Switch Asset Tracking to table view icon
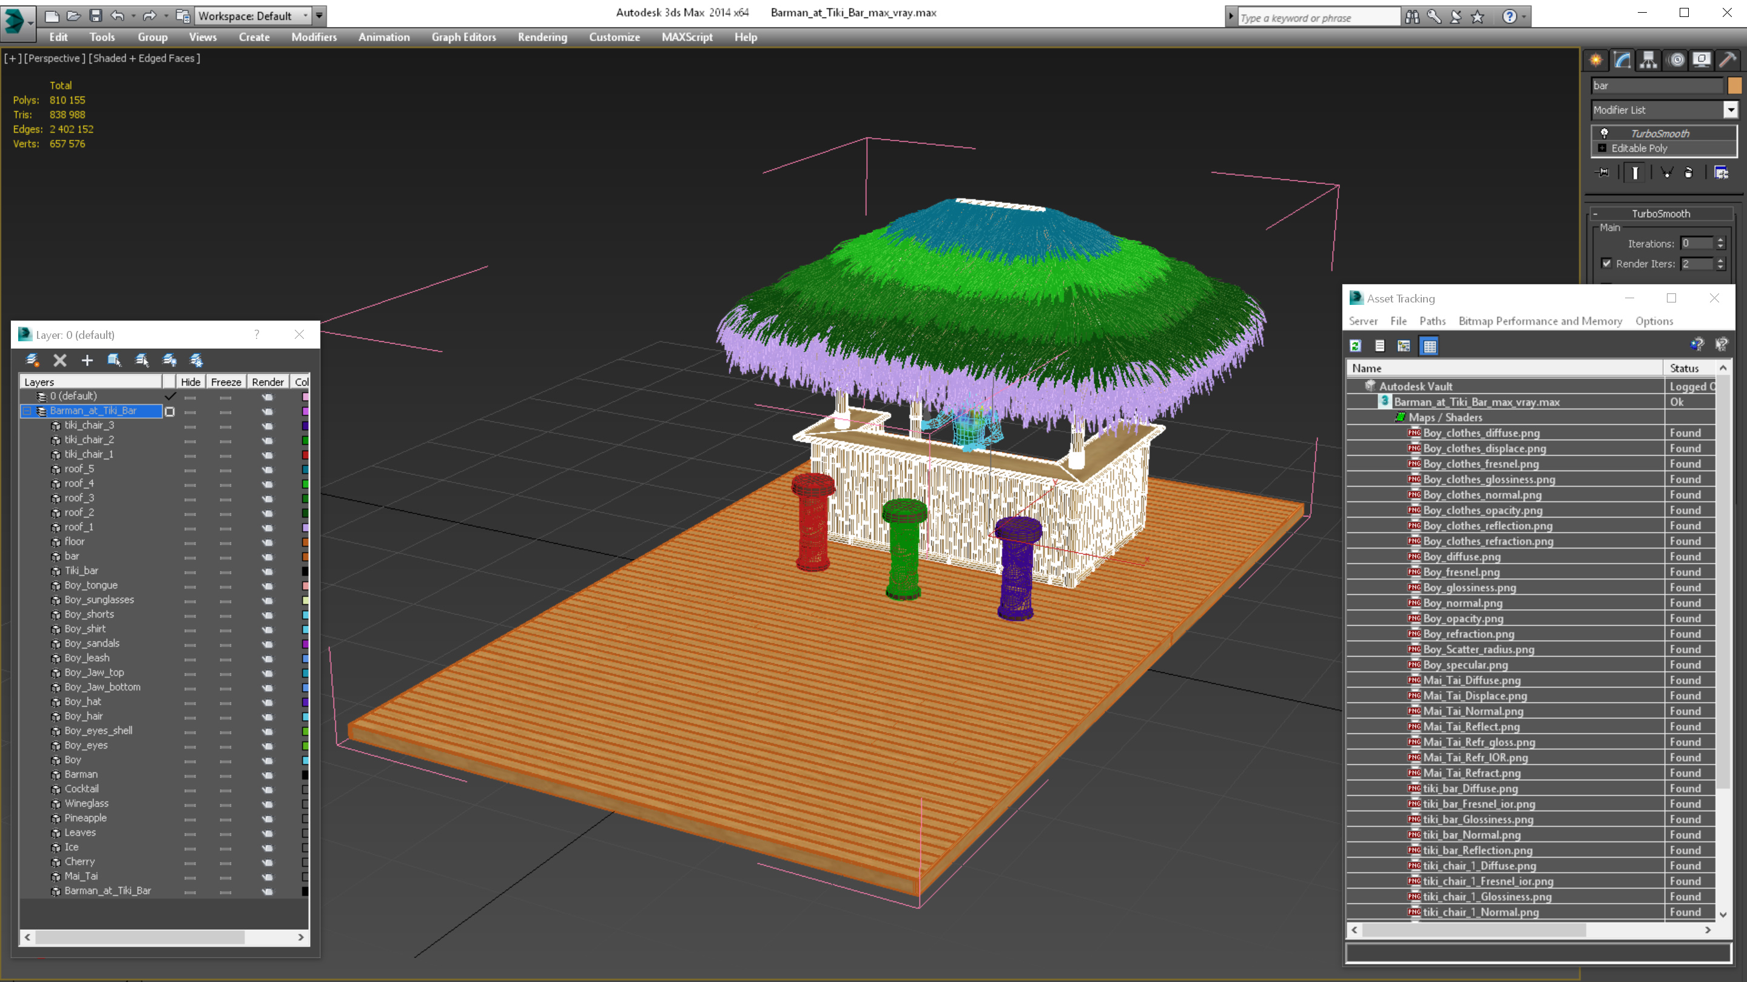 point(1430,346)
